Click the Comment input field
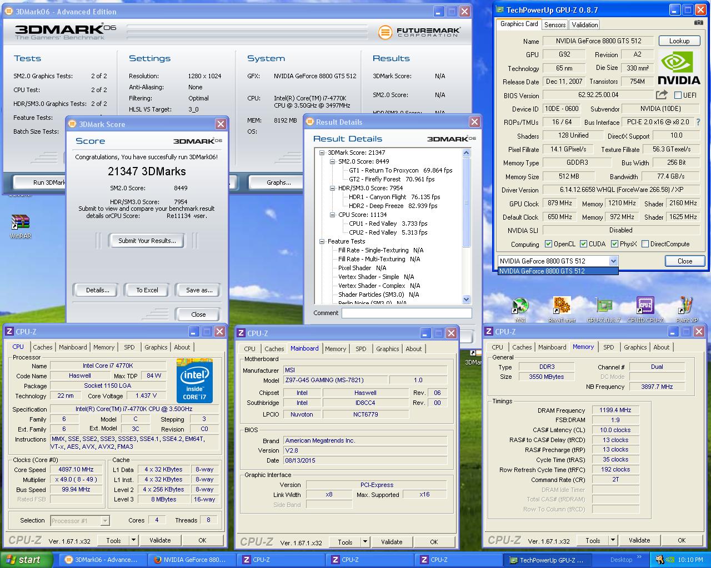Image resolution: width=711 pixels, height=568 pixels. (x=407, y=313)
